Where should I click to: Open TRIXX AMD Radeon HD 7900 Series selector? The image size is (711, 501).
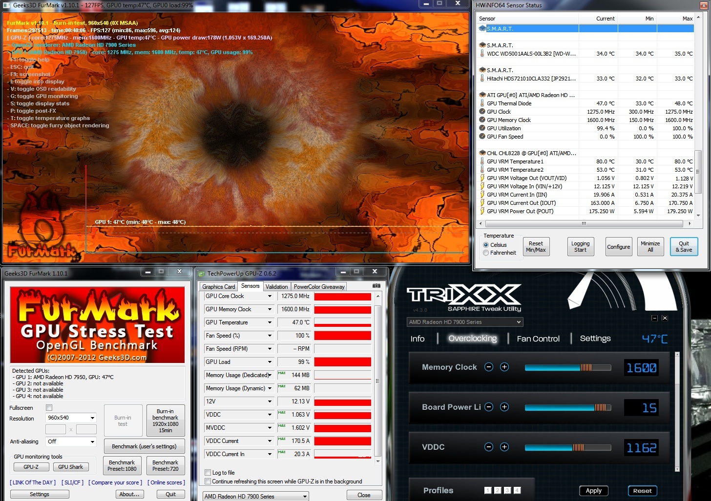pyautogui.click(x=465, y=322)
